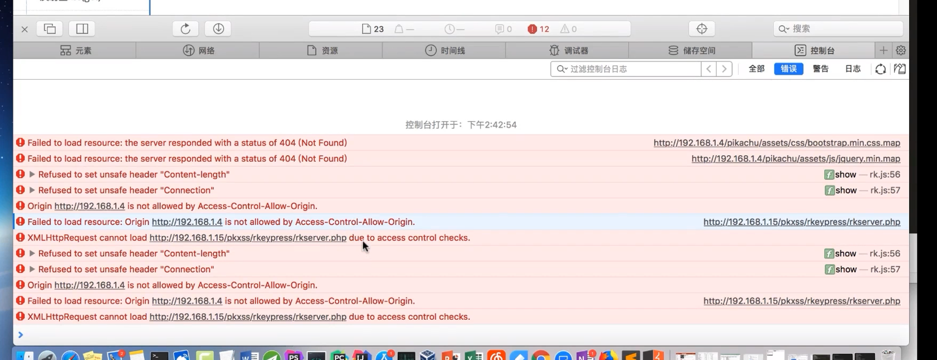The width and height of the screenshot is (937, 360).
Task: Click the trash icon in the filter bar
Action: [x=900, y=69]
